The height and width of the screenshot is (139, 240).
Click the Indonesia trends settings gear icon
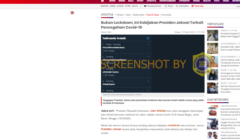click(x=148, y=38)
